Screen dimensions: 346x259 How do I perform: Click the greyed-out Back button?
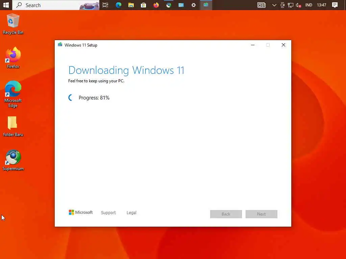tap(226, 214)
